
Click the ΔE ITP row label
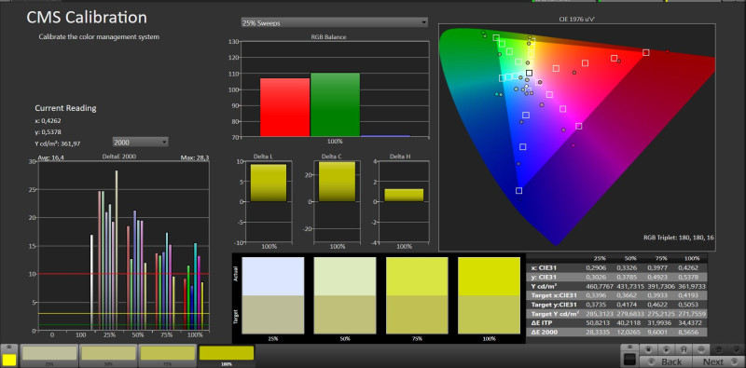coord(542,323)
